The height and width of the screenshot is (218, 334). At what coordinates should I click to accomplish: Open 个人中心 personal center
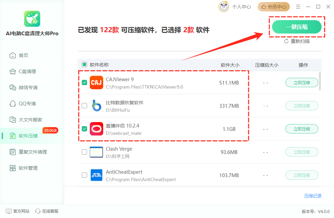click(242, 7)
